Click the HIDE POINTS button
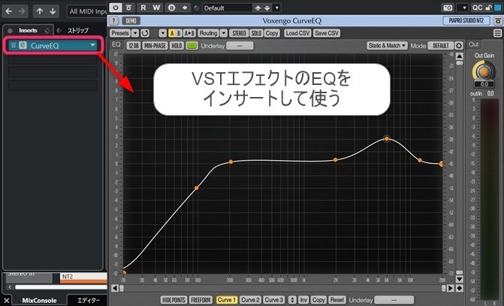504x306 pixels. coord(174,300)
